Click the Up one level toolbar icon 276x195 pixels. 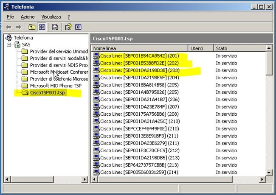coord(32,27)
